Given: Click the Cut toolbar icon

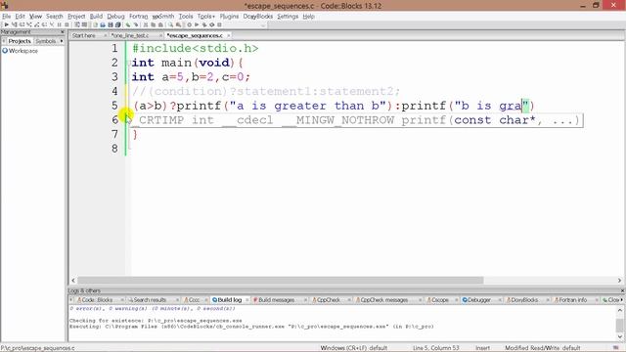Looking at the screenshot, I should (146, 24).
